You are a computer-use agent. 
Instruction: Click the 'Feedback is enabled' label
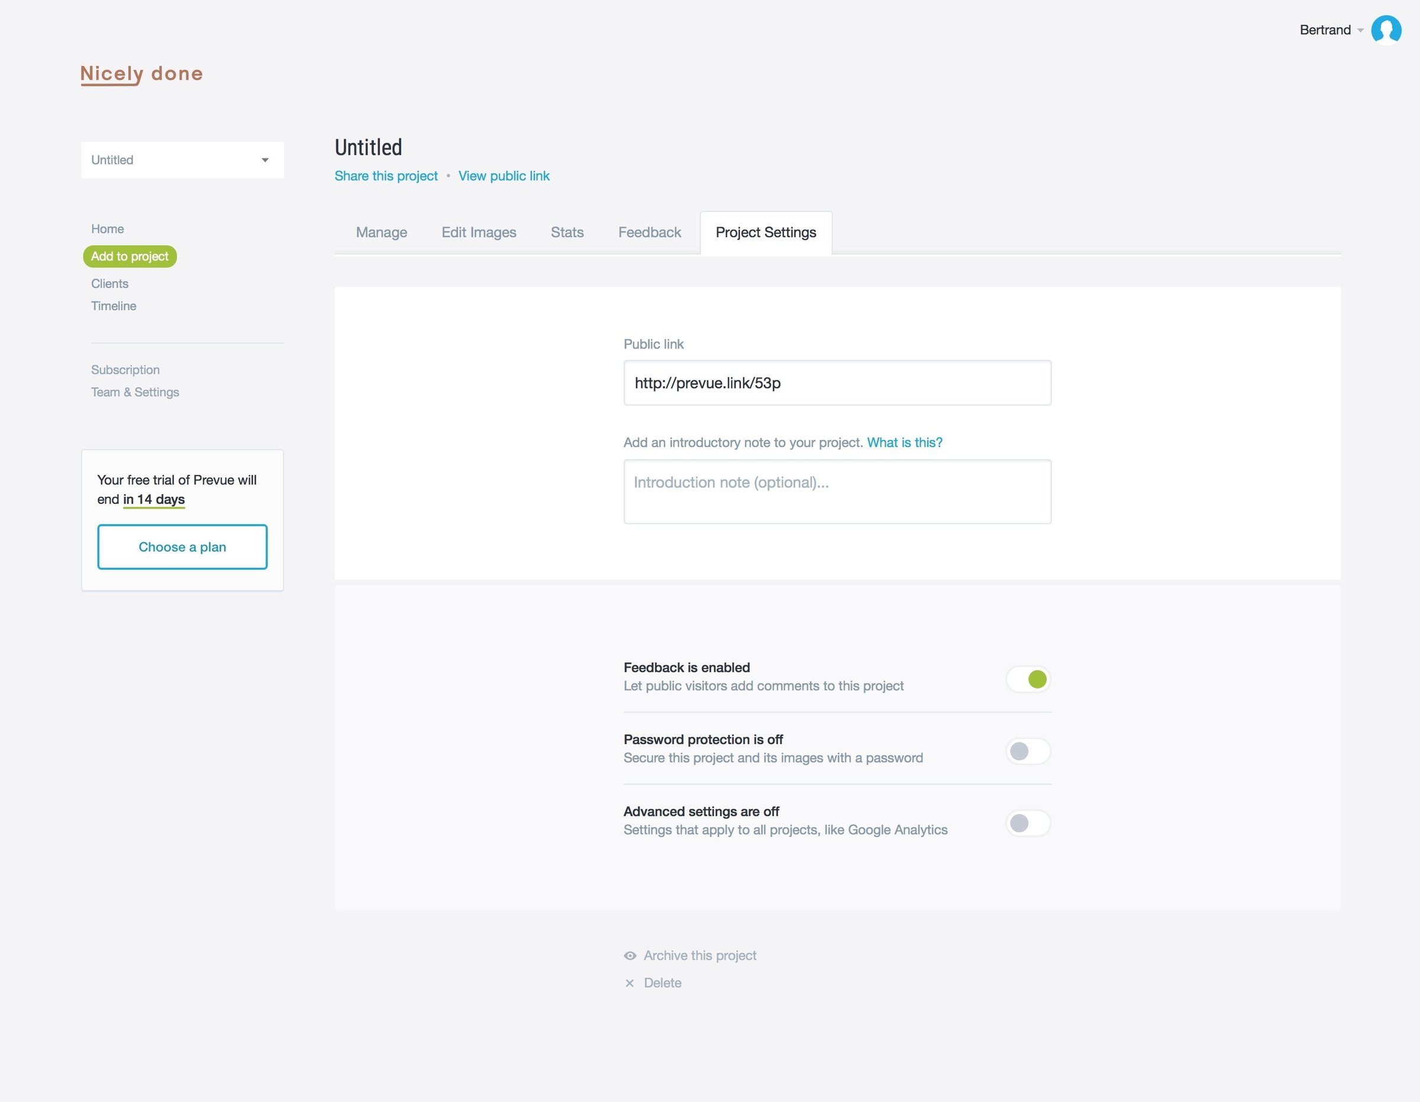686,668
